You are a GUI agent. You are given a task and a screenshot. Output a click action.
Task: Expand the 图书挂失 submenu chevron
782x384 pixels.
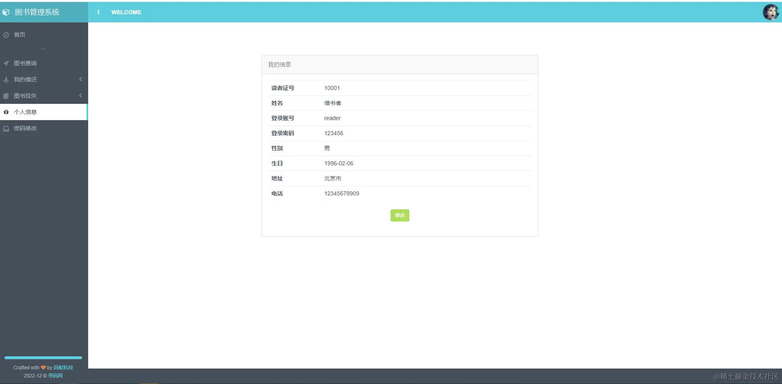click(x=80, y=95)
